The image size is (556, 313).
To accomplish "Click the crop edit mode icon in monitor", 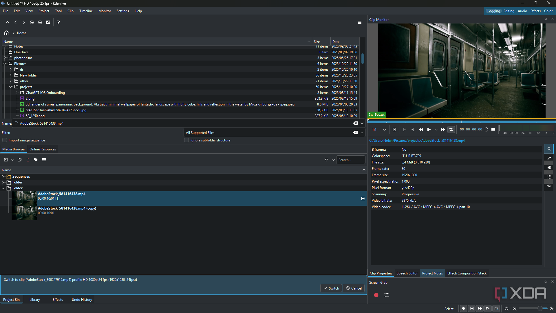I will tap(451, 130).
